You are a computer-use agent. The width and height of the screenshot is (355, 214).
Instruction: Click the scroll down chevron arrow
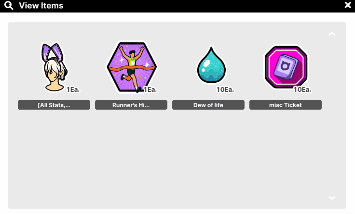pos(332,198)
